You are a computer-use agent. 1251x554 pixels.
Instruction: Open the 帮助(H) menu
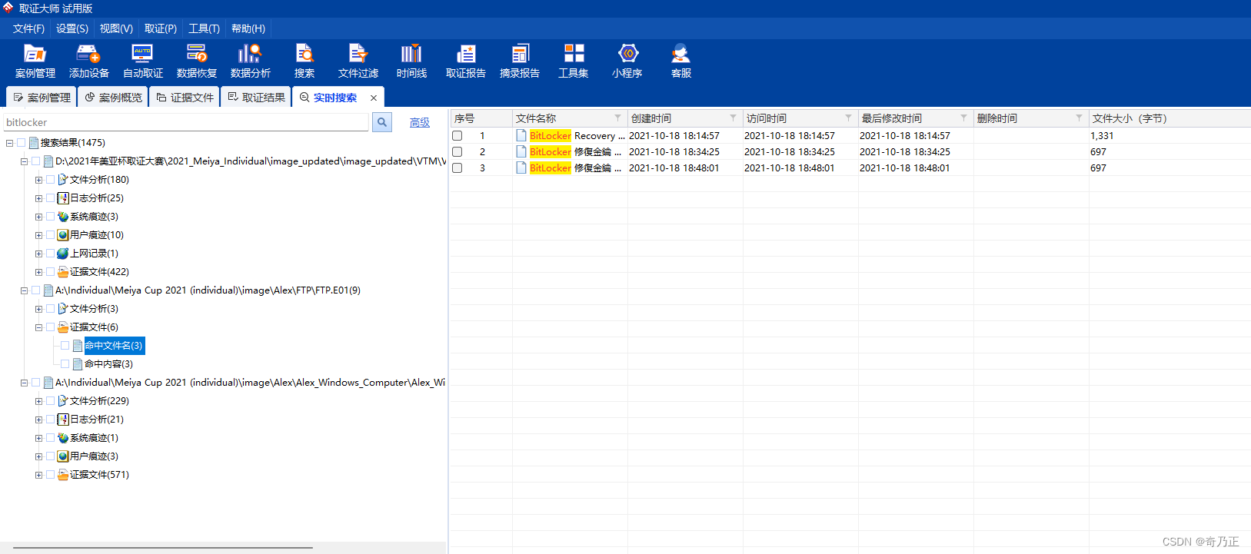248,28
